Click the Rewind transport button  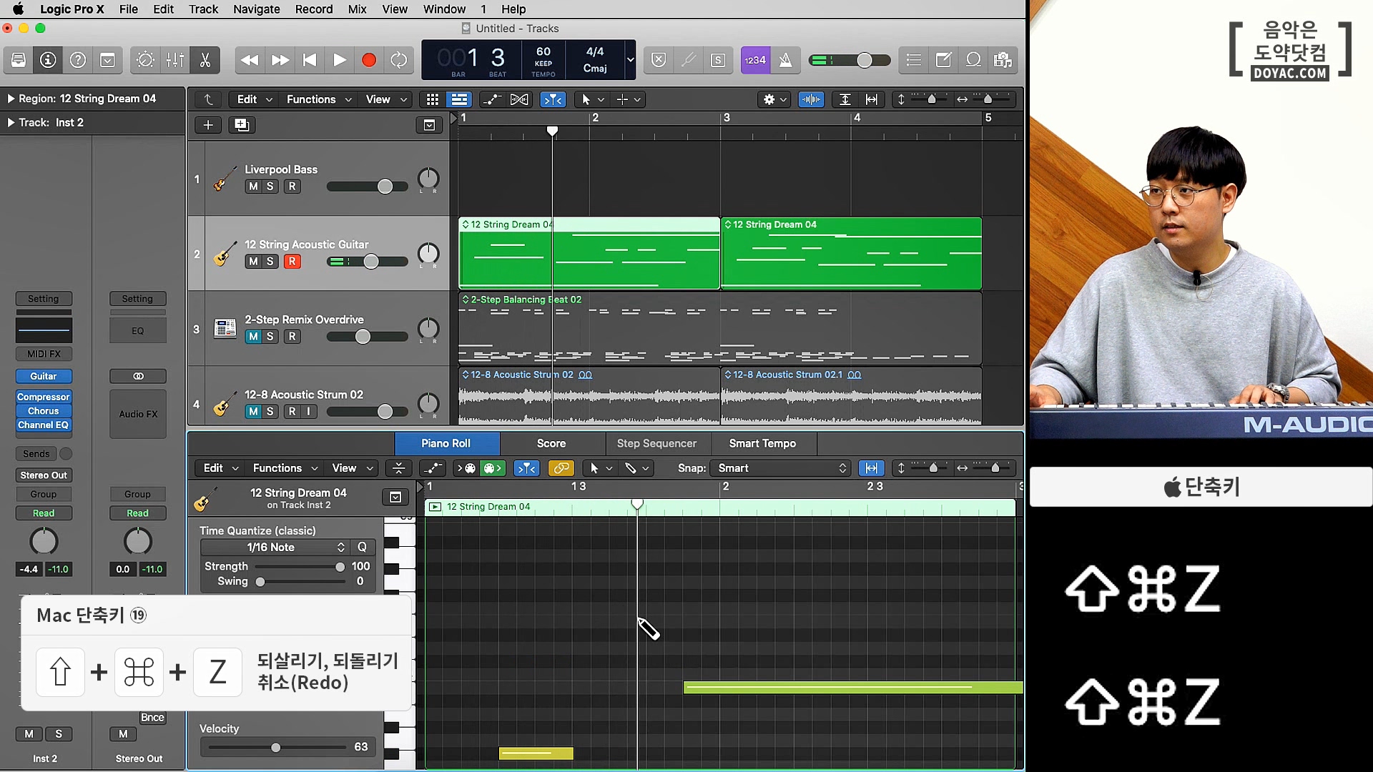click(x=250, y=60)
